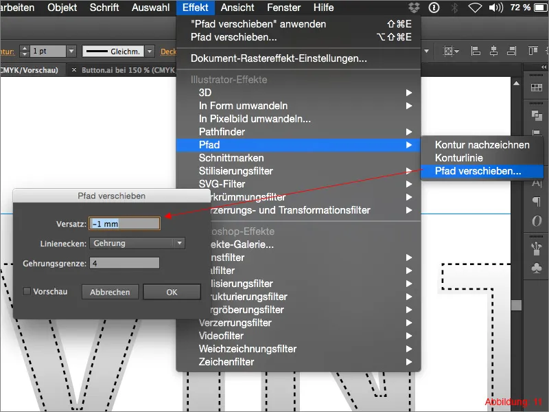Open the OpenType panel icon
This screenshot has width=549, height=412.
click(x=537, y=220)
